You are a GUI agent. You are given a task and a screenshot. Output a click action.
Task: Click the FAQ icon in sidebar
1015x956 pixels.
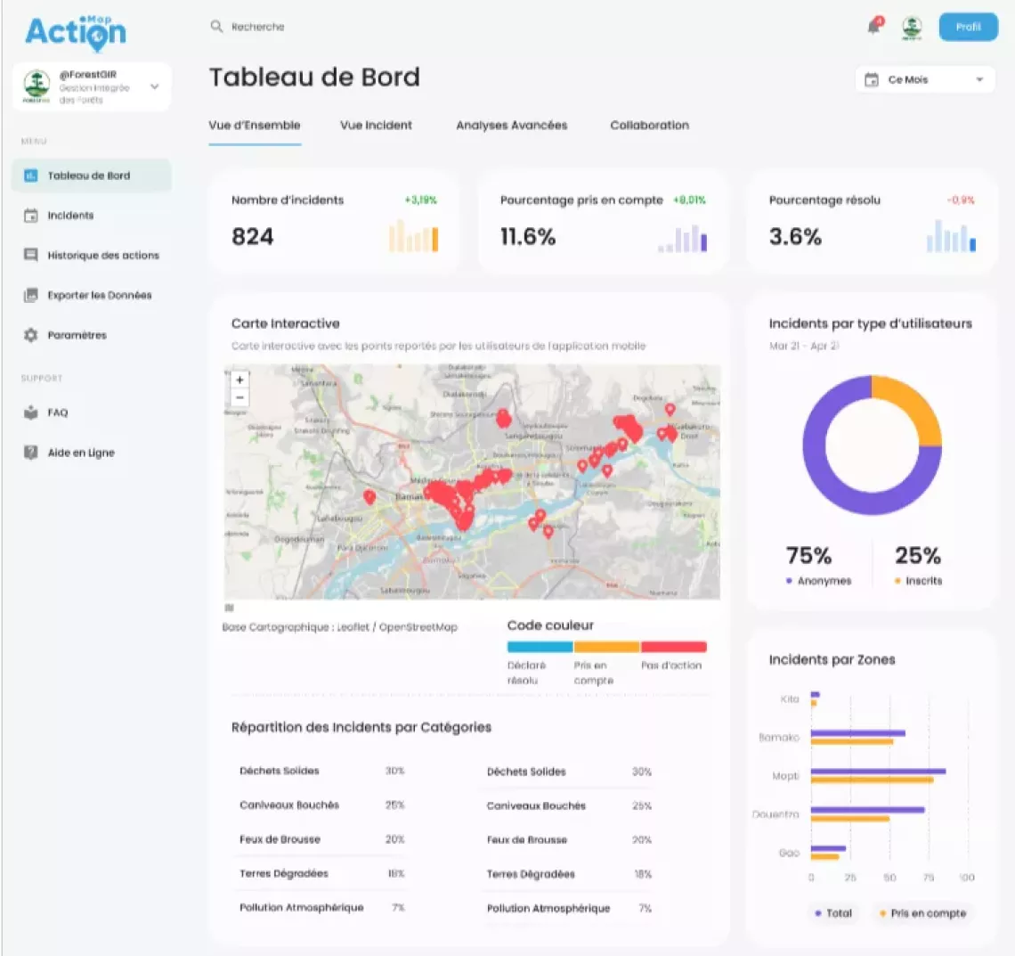click(x=30, y=413)
